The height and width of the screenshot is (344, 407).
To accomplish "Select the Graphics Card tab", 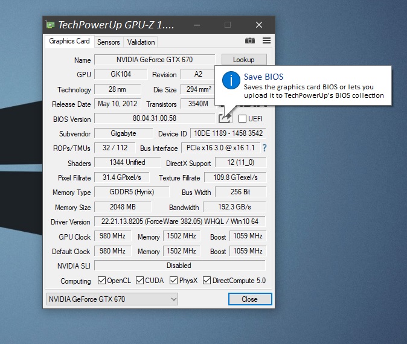I will coord(69,42).
